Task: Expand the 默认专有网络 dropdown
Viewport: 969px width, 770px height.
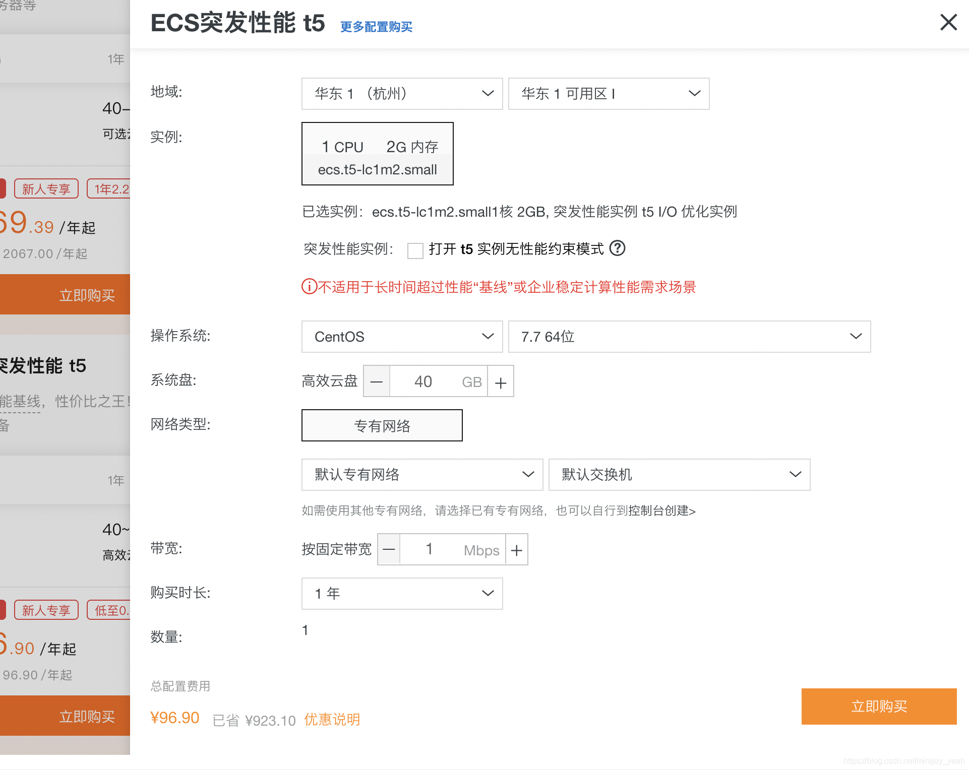Action: click(x=422, y=475)
